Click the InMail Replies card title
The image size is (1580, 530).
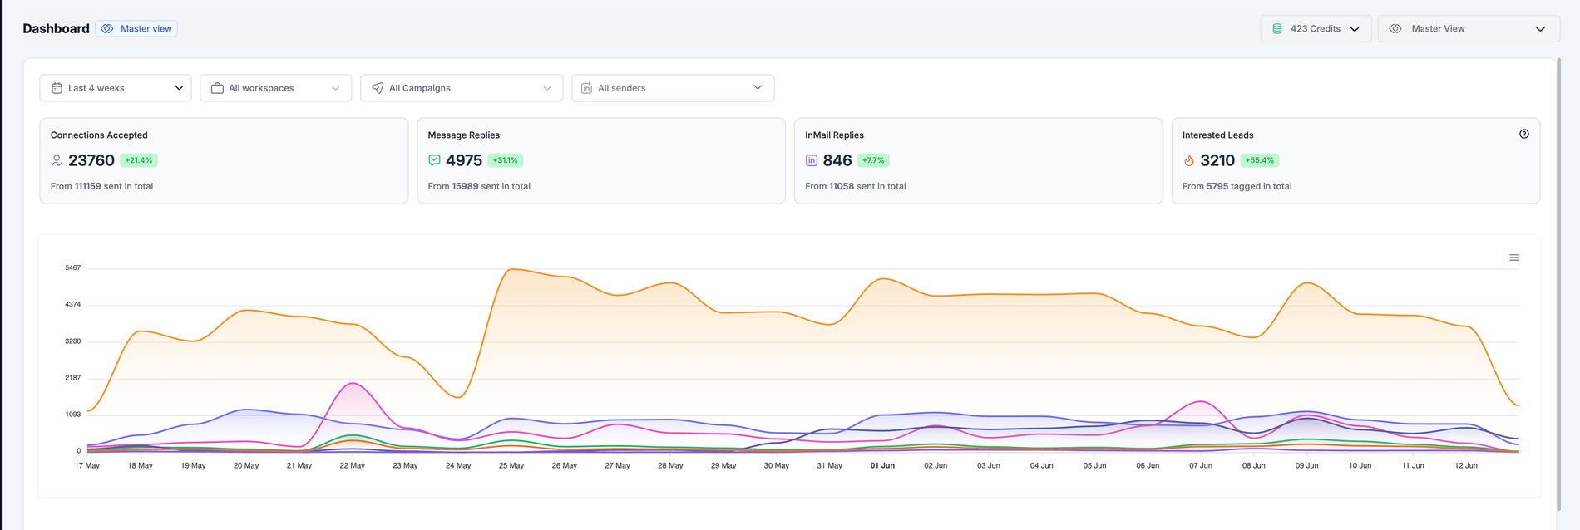834,135
